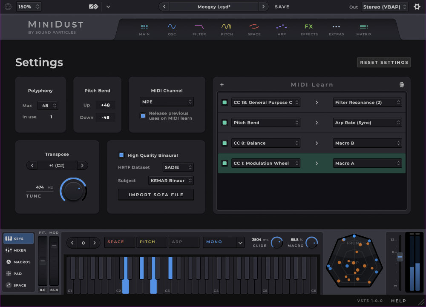Switch to the EXTRAS tab

point(336,29)
